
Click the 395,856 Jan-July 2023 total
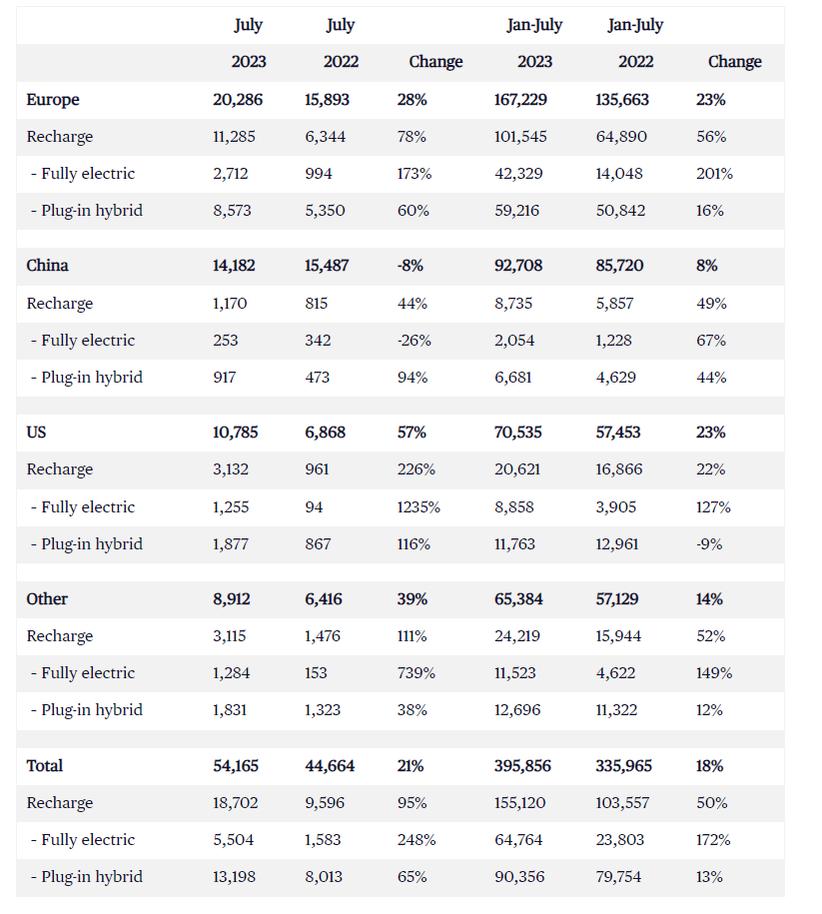(522, 766)
